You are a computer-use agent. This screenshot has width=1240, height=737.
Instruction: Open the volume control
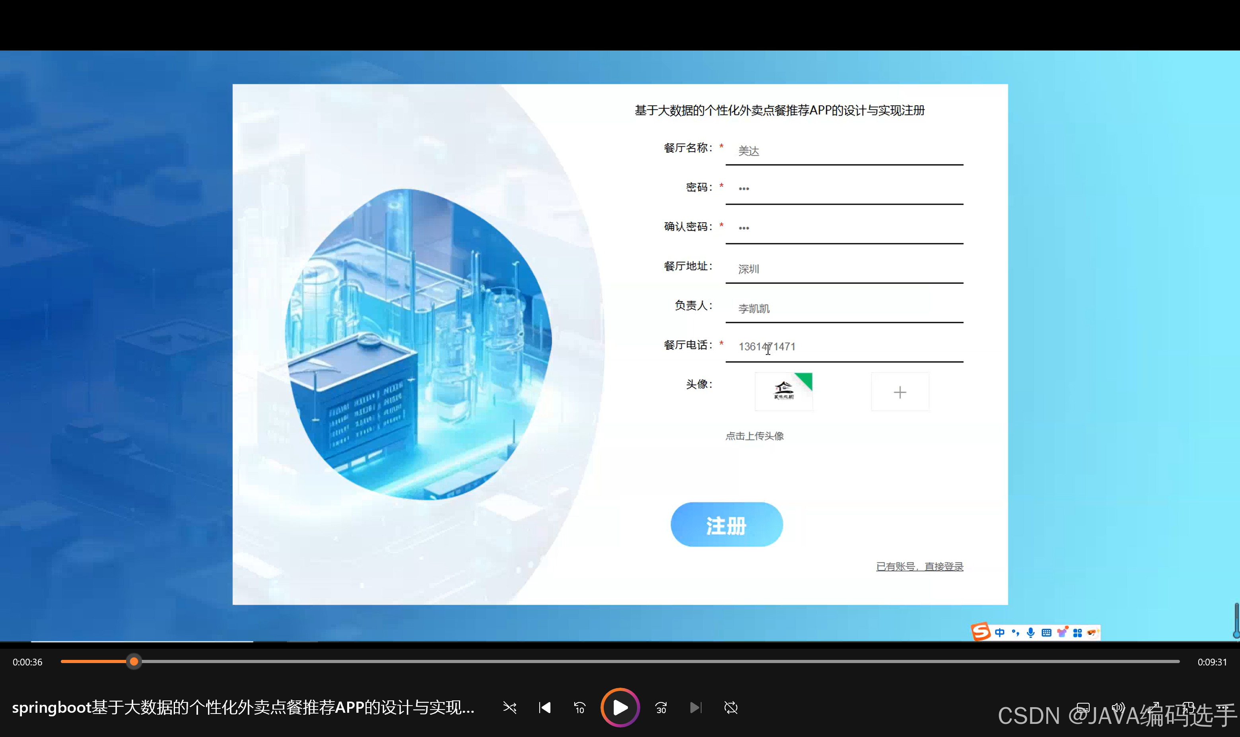coord(1118,707)
